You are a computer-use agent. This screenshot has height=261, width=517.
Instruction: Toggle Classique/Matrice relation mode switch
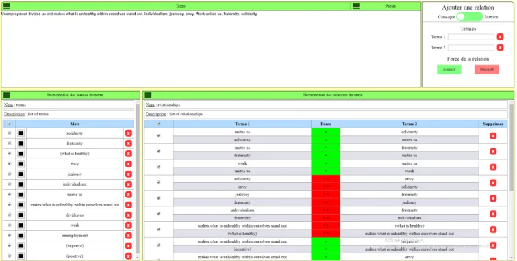pos(470,17)
